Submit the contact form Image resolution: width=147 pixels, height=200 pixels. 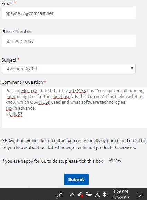[76, 180]
